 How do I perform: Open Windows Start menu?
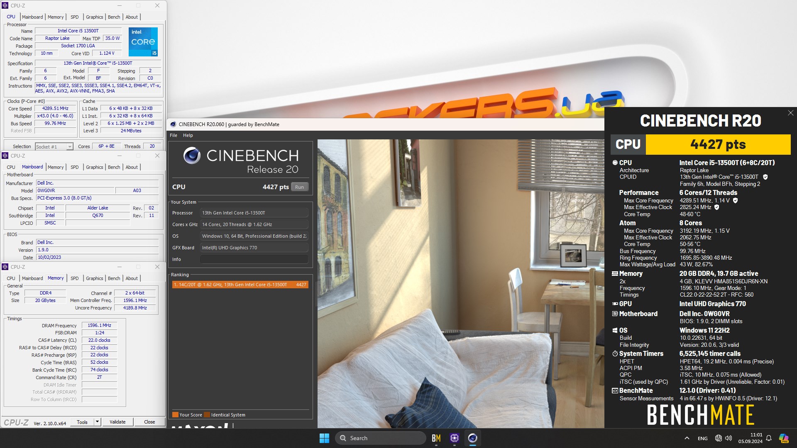pyautogui.click(x=324, y=438)
